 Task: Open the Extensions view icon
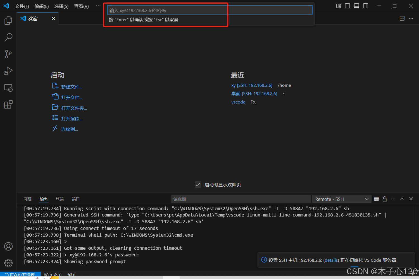point(8,104)
